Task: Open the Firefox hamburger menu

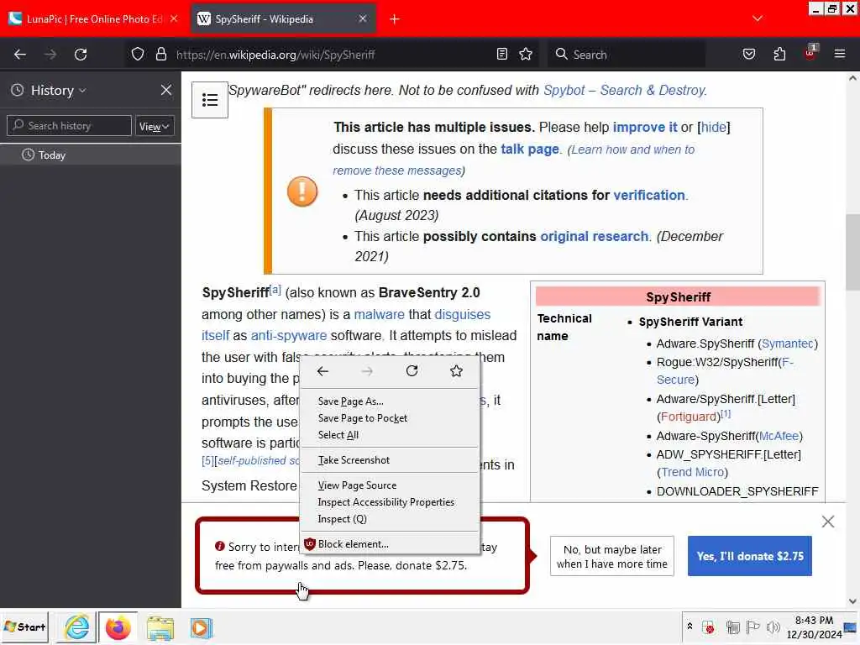Action: coord(840,55)
